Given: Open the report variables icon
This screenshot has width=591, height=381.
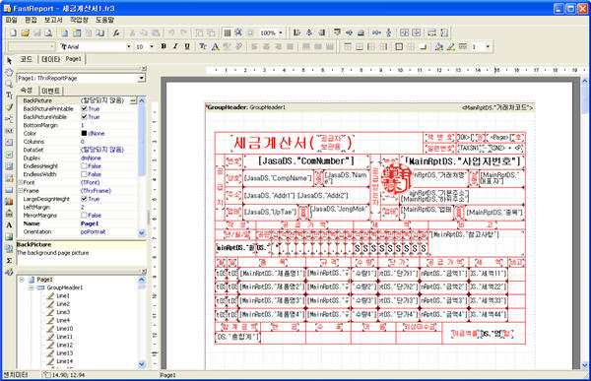Looking at the screenshot, I should [x=116, y=33].
